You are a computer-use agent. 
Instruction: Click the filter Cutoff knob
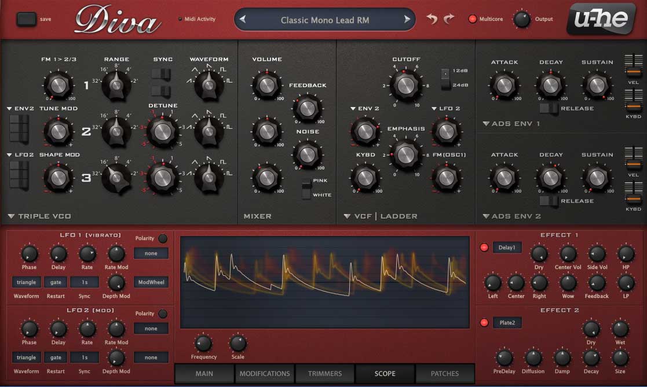[x=405, y=85]
